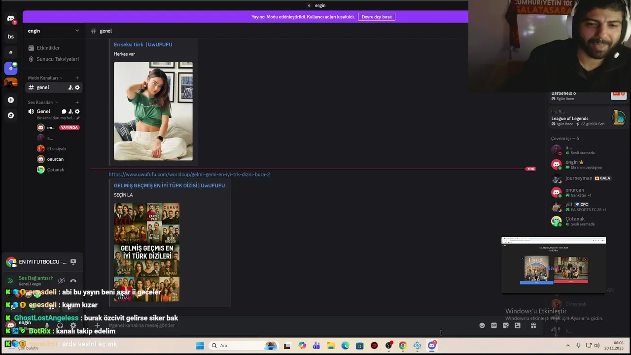631x355 pixels.
Task: Open the sticker picker in message bar
Action: coord(506,325)
